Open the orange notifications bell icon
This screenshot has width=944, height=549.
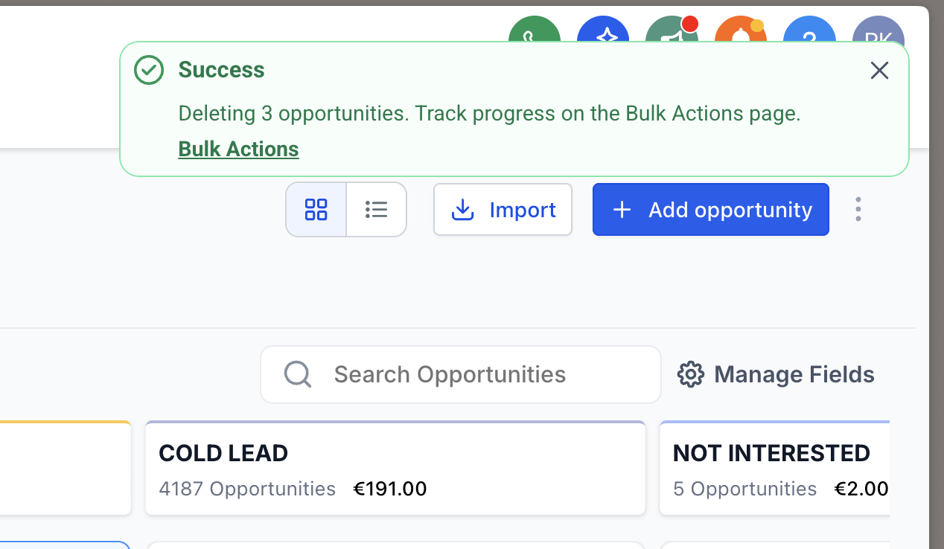740,30
